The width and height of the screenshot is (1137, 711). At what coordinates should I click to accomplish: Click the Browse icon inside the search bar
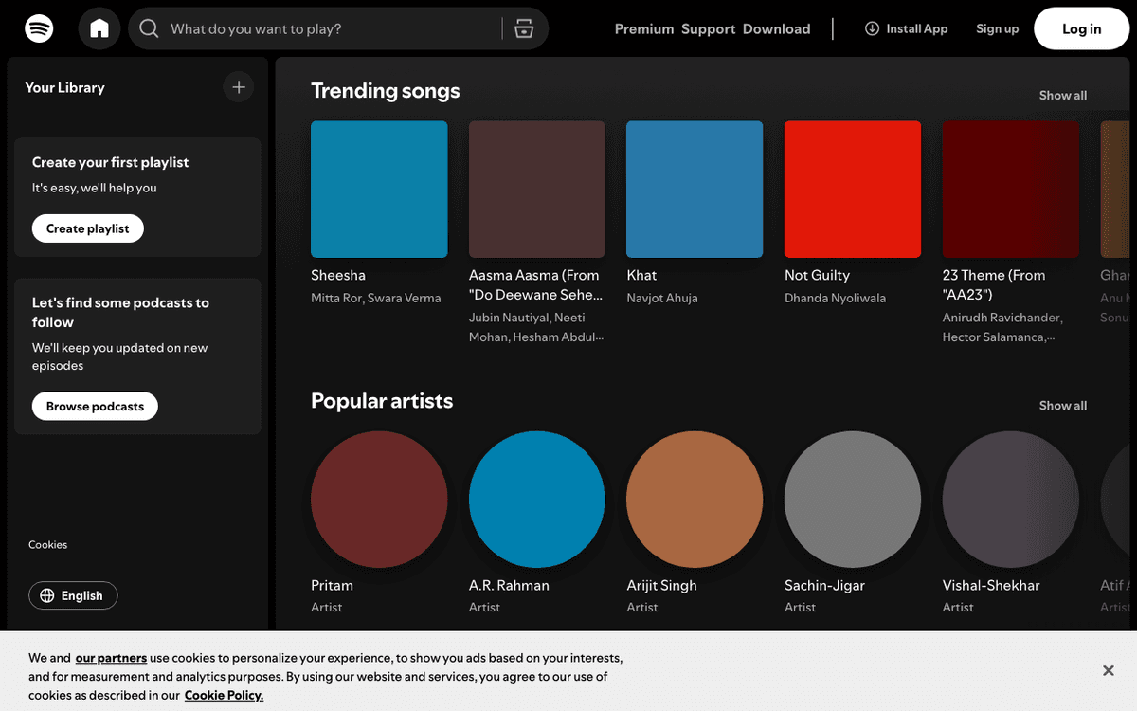524,28
